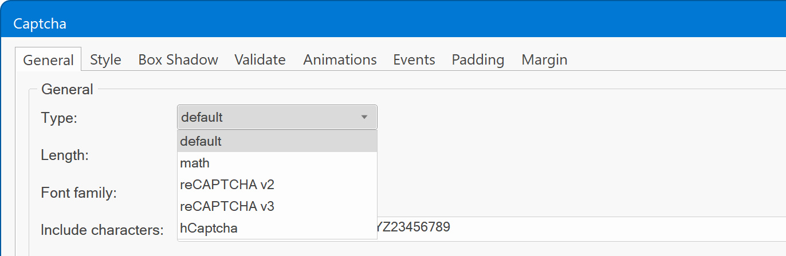The width and height of the screenshot is (786, 256).
Task: Choose reCAPTCHA v2 from the list
Action: point(277,185)
